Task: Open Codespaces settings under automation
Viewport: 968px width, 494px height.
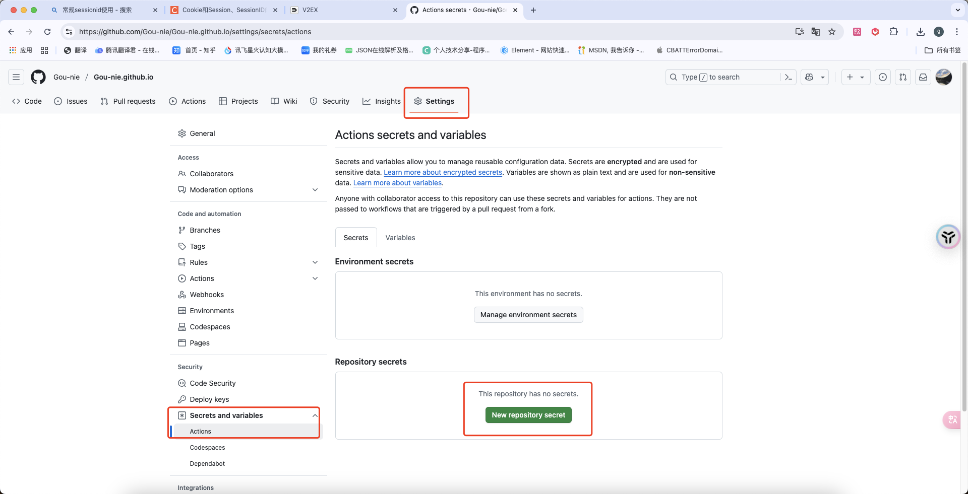Action: pos(248,327)
